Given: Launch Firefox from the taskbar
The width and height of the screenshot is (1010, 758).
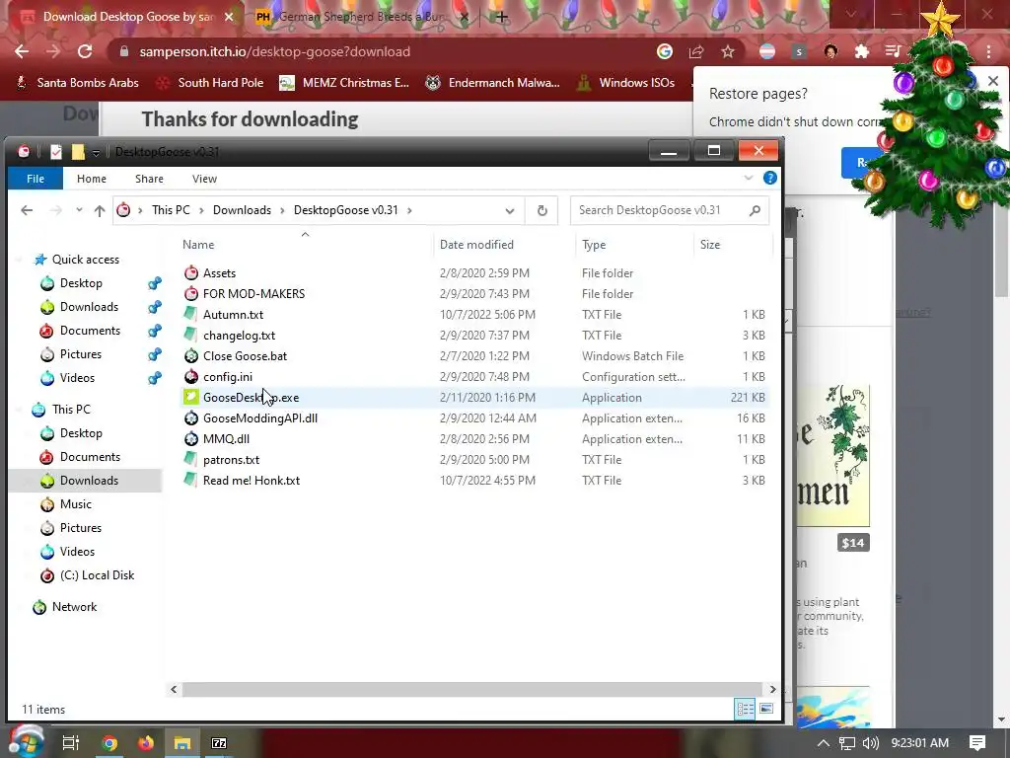Looking at the screenshot, I should click(146, 743).
